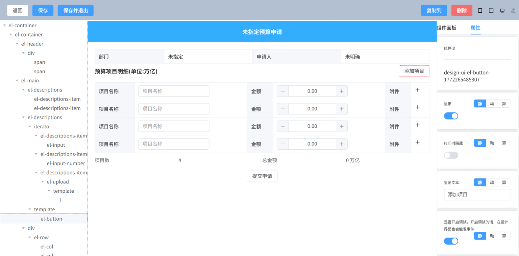519x256 pixels.
Task: Select 动 mode for 显示文本
Action: 492,182
